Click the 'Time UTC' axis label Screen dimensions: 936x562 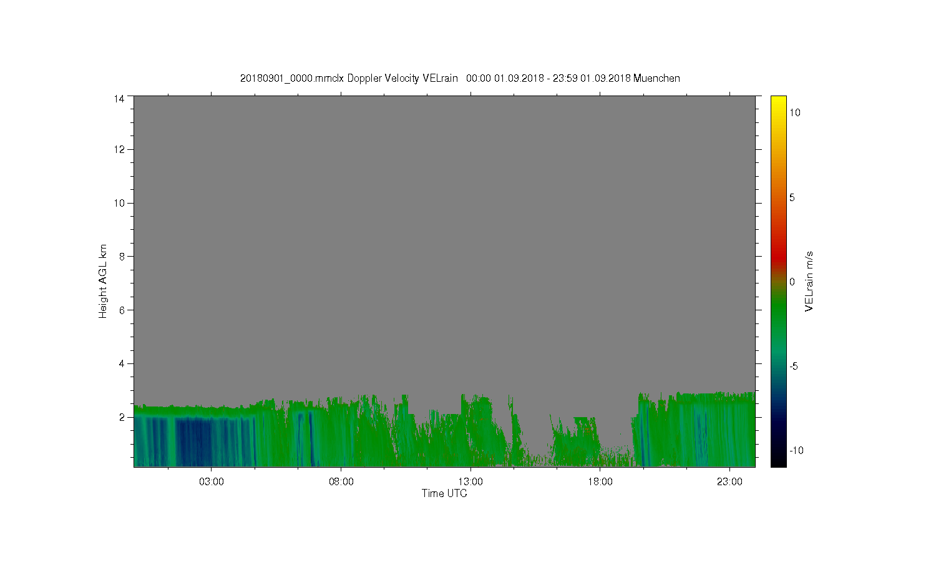coord(444,493)
